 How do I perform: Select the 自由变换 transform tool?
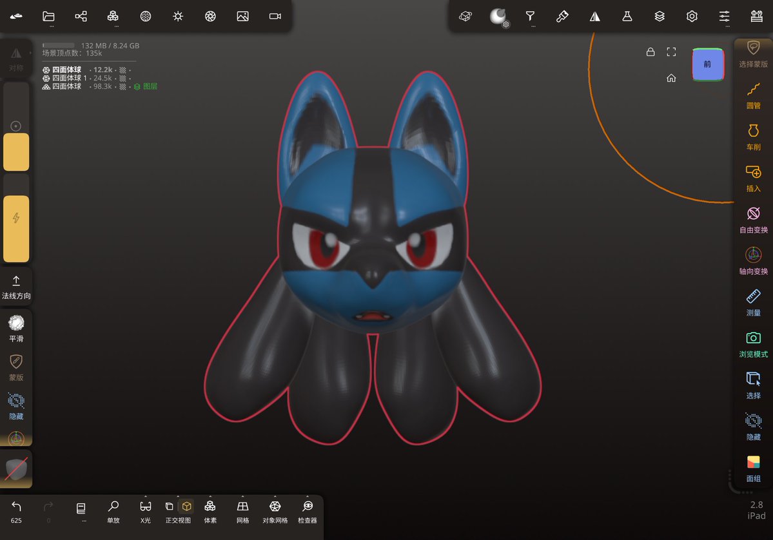753,220
